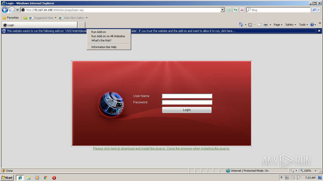Click the 7:23 AM clock

pos(310,178)
